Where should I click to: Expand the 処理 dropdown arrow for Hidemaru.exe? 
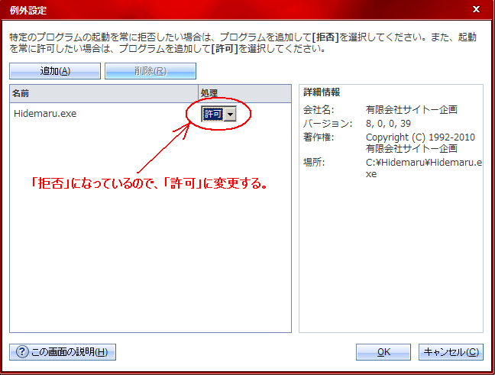pos(231,113)
